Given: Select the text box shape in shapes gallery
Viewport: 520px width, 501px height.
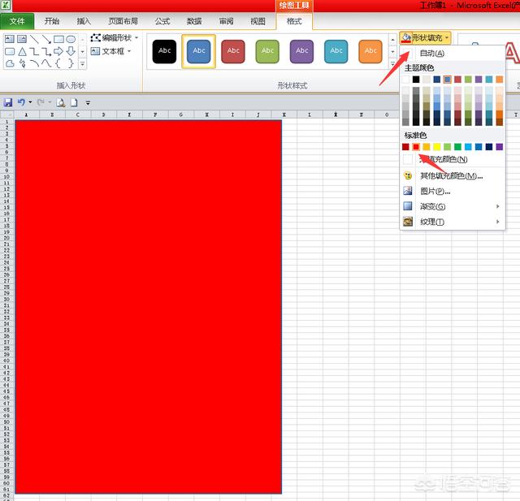Looking at the screenshot, I should pyautogui.click(x=9, y=39).
